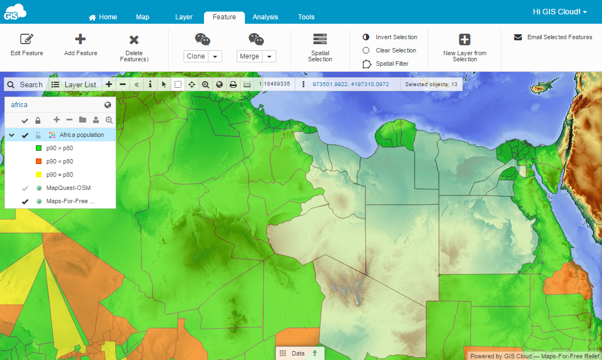
Task: Switch to the Analysis tab
Action: pos(265,17)
